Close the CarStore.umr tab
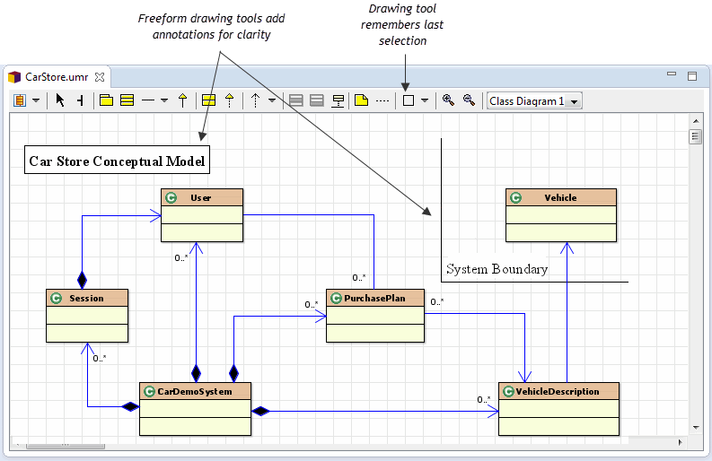Screen dimensions: 712x461 [x=101, y=76]
